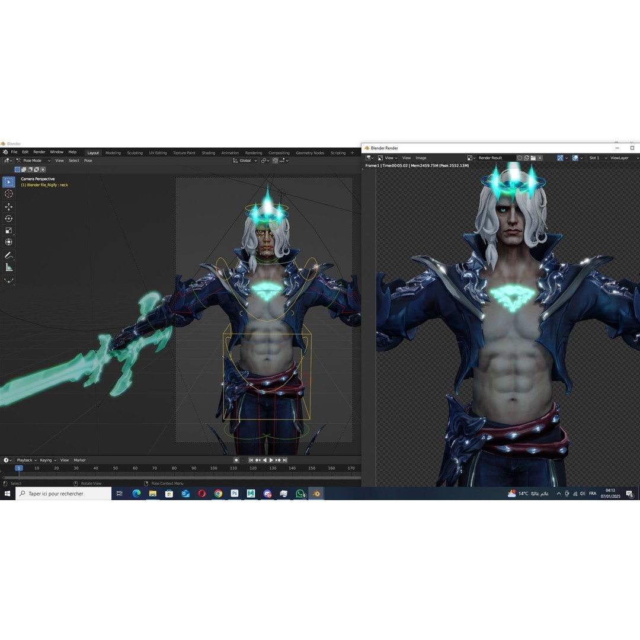Click the Blender logo menu icon
Screen dimensions: 640x640
coord(5,152)
